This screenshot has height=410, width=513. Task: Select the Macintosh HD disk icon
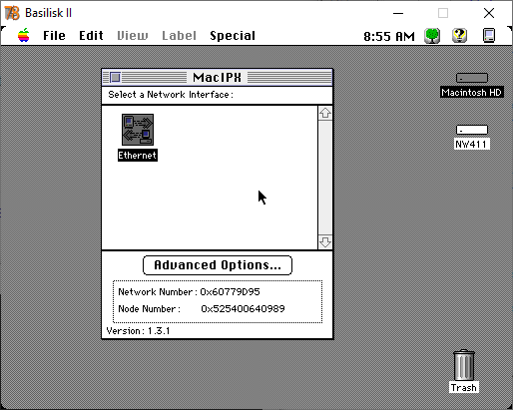[x=472, y=78]
